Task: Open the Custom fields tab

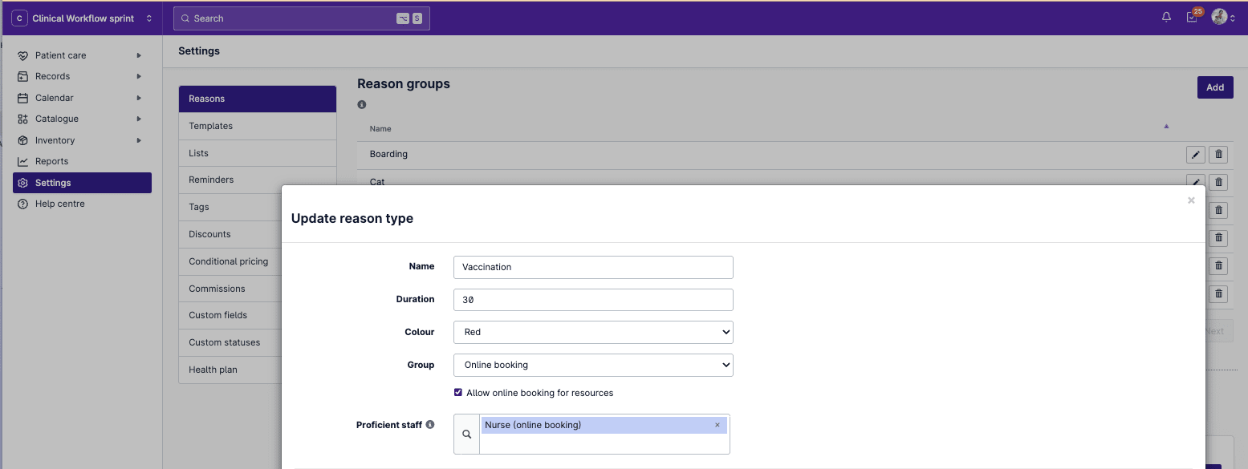Action: click(230, 315)
